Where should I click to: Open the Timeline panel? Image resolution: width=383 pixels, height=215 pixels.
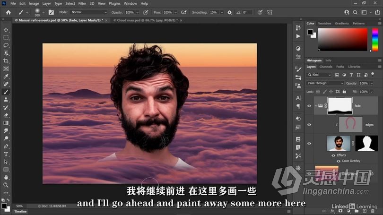click(20, 212)
